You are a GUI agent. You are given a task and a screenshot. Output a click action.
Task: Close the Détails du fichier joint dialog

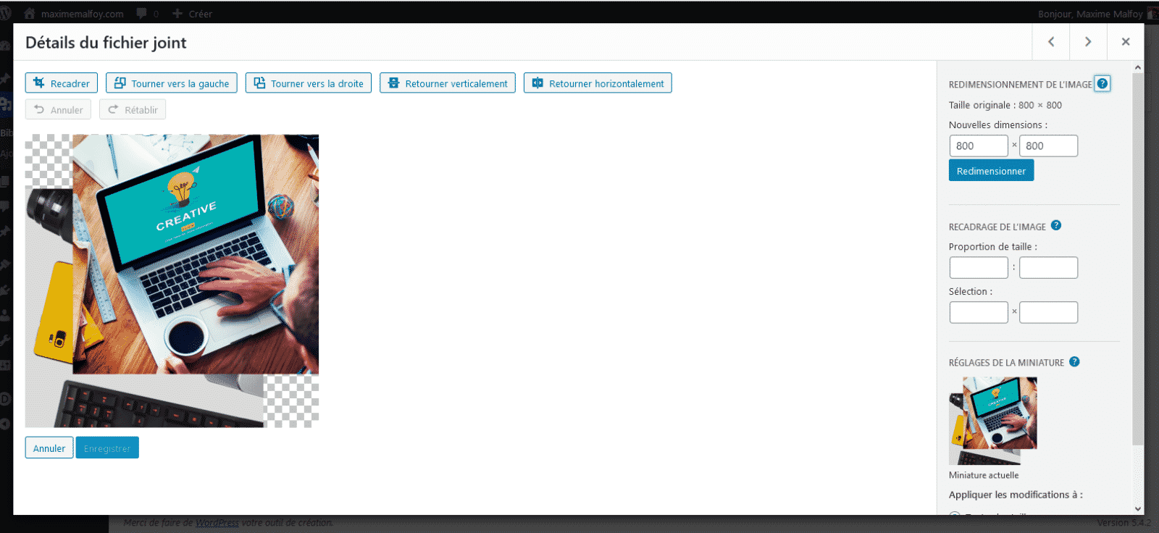pos(1126,42)
